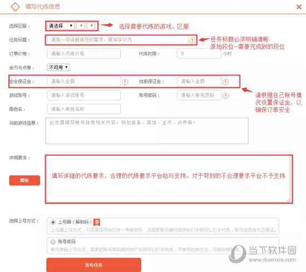
Task: Click the current game info textarea
Action: tap(147, 131)
